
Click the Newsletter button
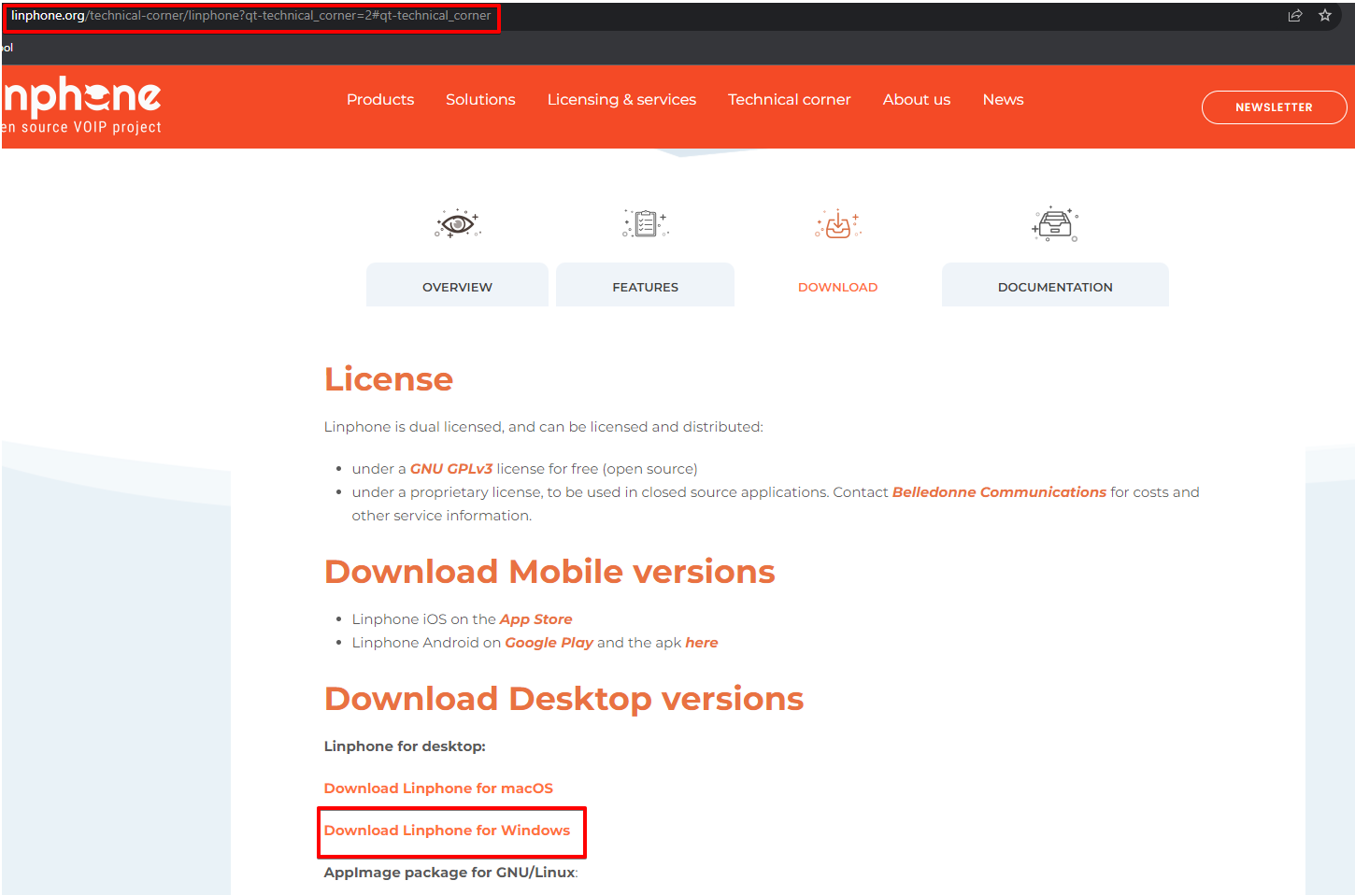coord(1273,107)
